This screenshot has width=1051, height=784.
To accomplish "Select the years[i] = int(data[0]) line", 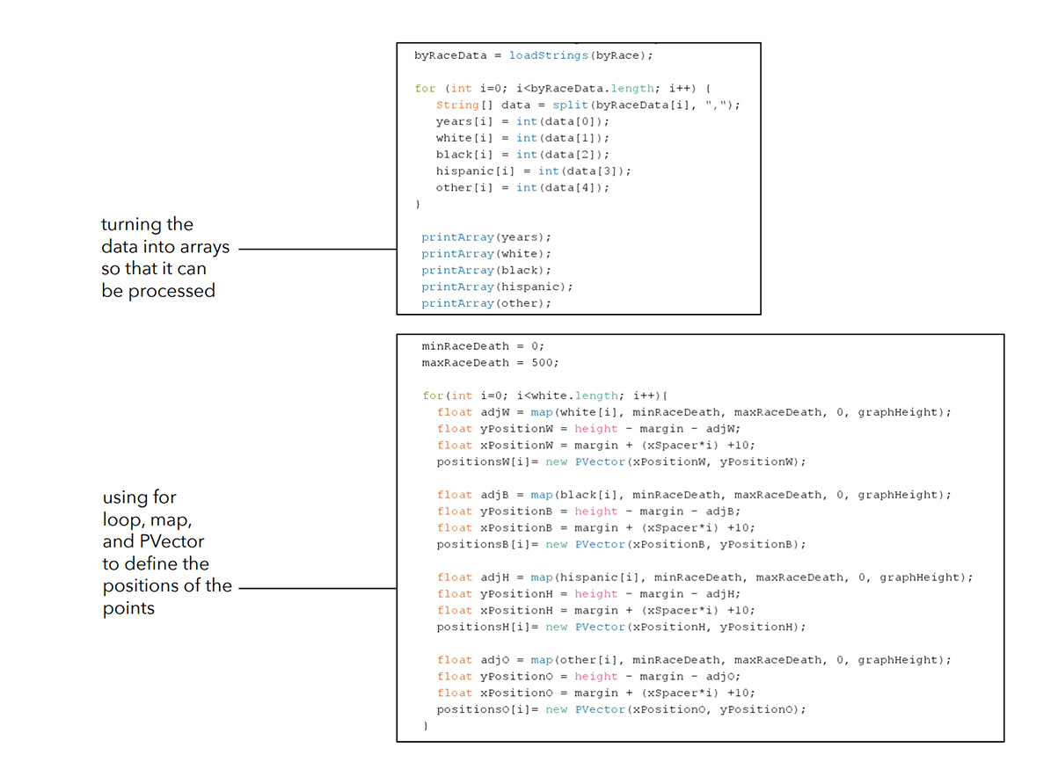I will 522,121.
